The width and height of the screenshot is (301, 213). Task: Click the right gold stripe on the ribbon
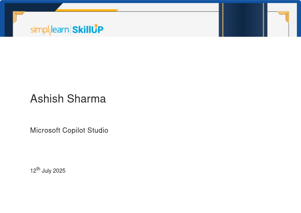pyautogui.click(x=264, y=20)
